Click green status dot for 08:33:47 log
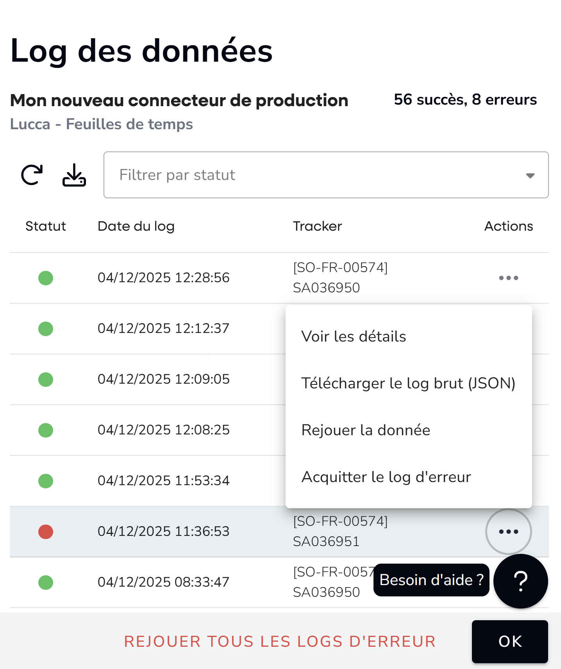This screenshot has height=669, width=561. (46, 582)
